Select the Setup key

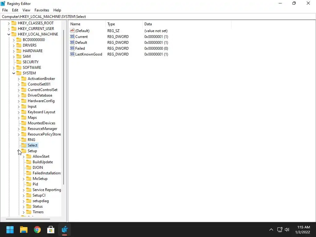click(32, 151)
